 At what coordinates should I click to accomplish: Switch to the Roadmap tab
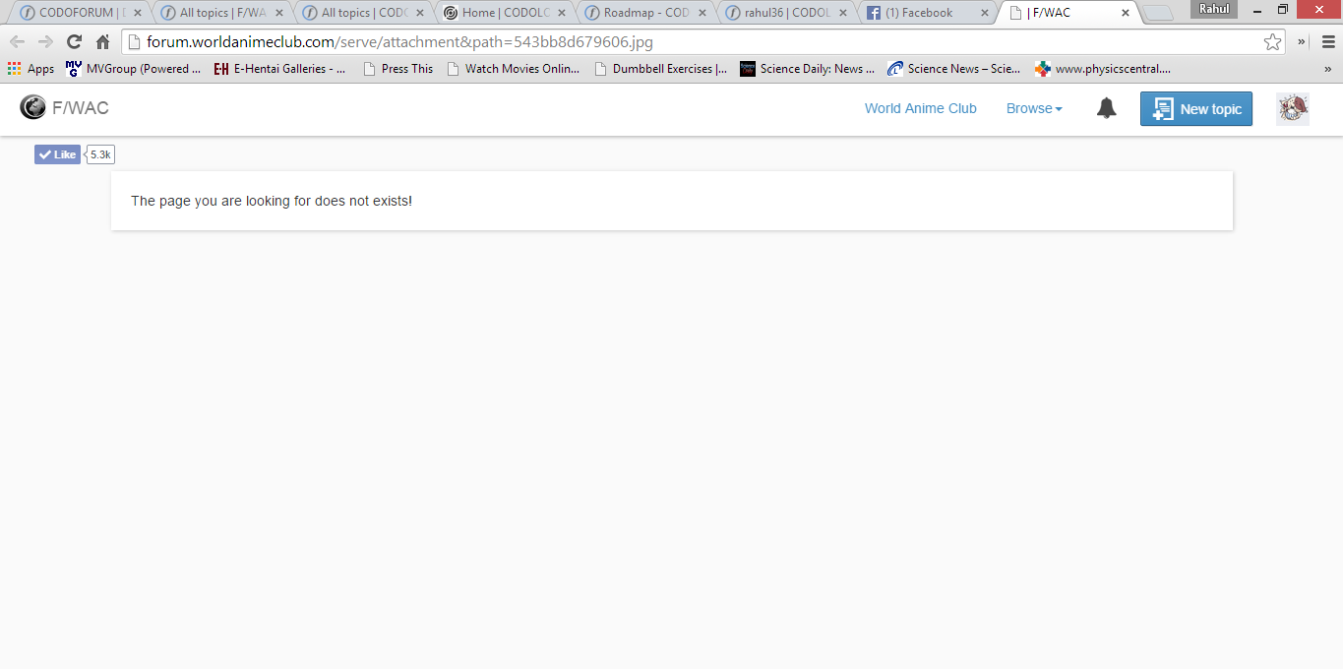[x=645, y=13]
